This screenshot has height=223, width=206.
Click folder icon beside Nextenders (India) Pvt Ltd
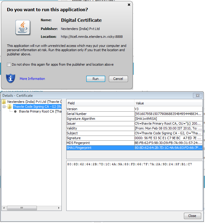(4, 102)
